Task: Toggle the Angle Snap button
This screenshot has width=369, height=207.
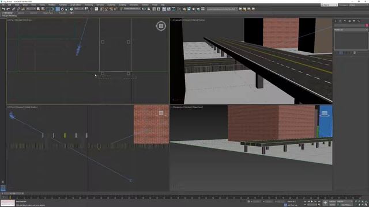Action: tap(106, 9)
